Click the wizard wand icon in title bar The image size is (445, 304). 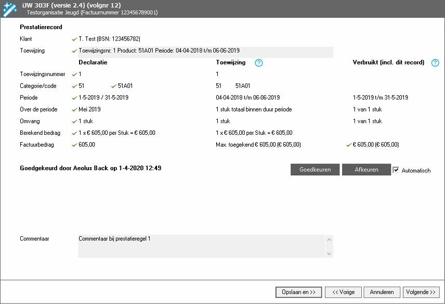pyautogui.click(x=9, y=9)
